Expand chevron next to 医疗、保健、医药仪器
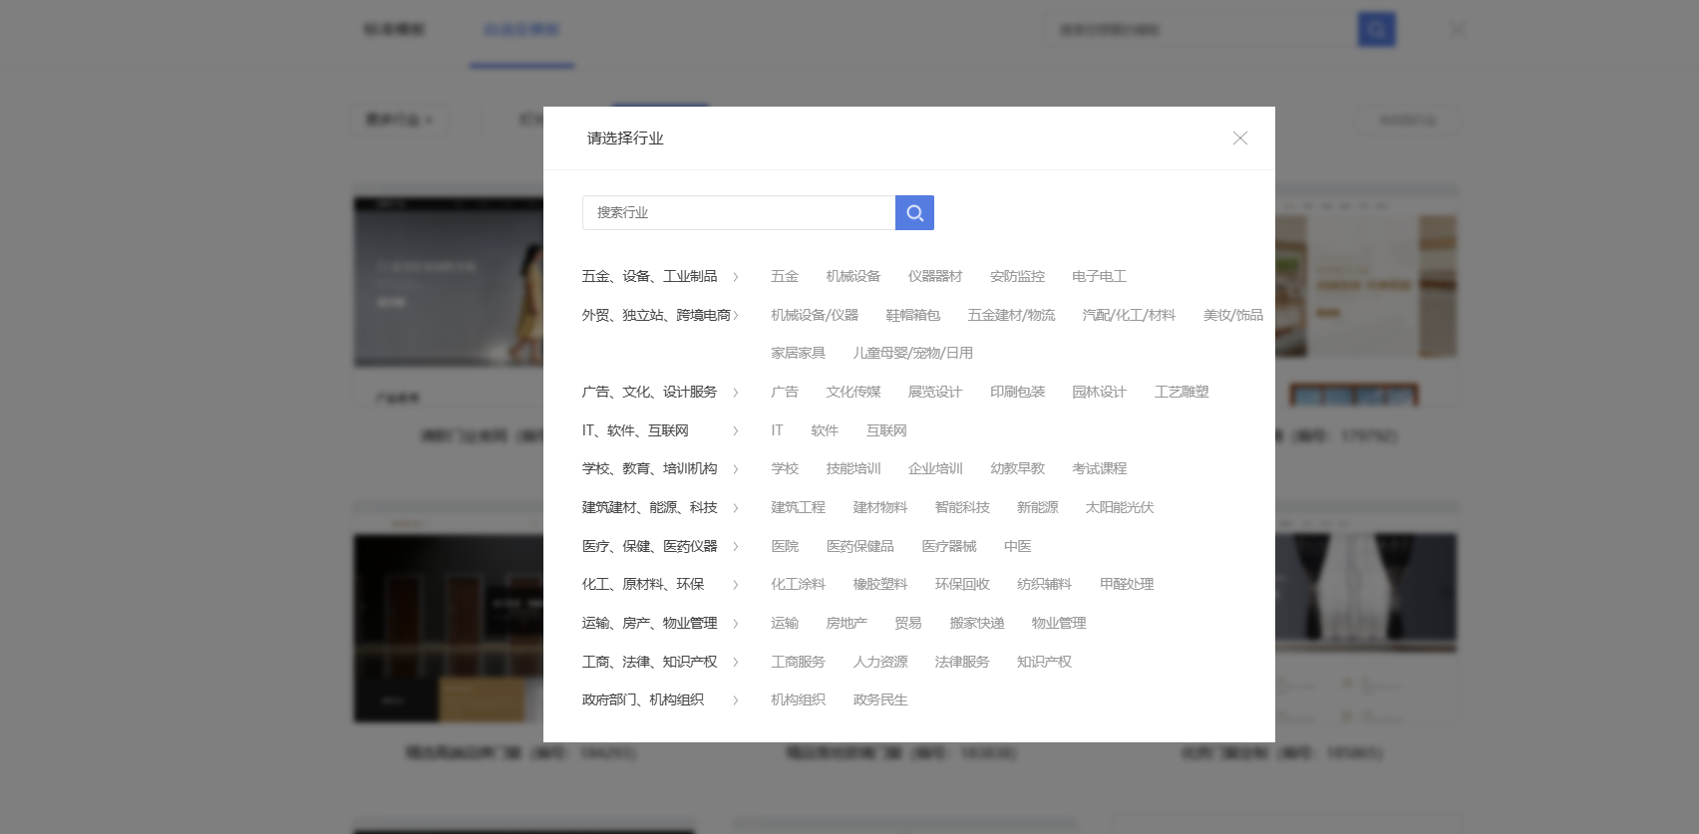Viewport: 1699px width, 834px height. click(736, 547)
